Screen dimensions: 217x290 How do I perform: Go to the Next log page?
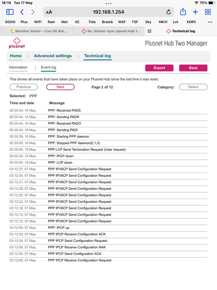pos(60,87)
